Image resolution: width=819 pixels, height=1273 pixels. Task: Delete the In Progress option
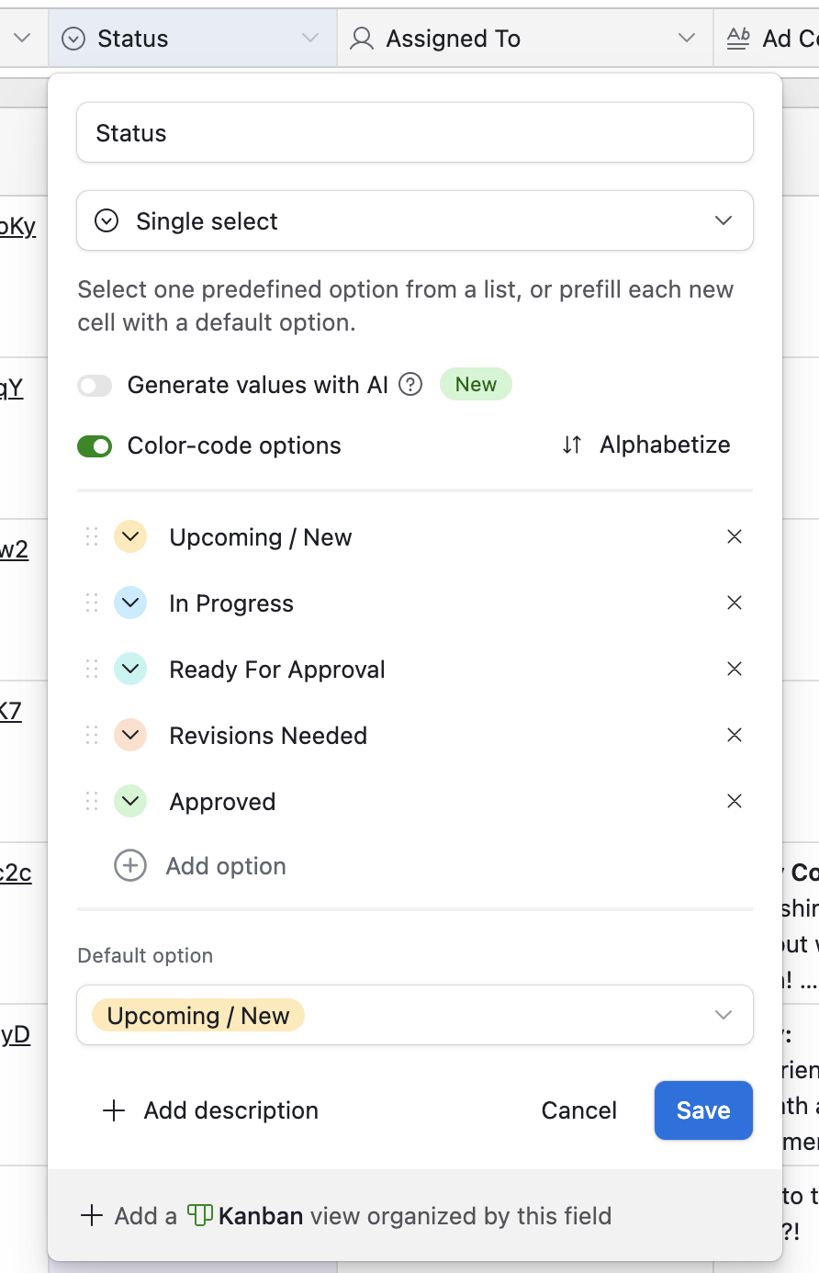[735, 603]
